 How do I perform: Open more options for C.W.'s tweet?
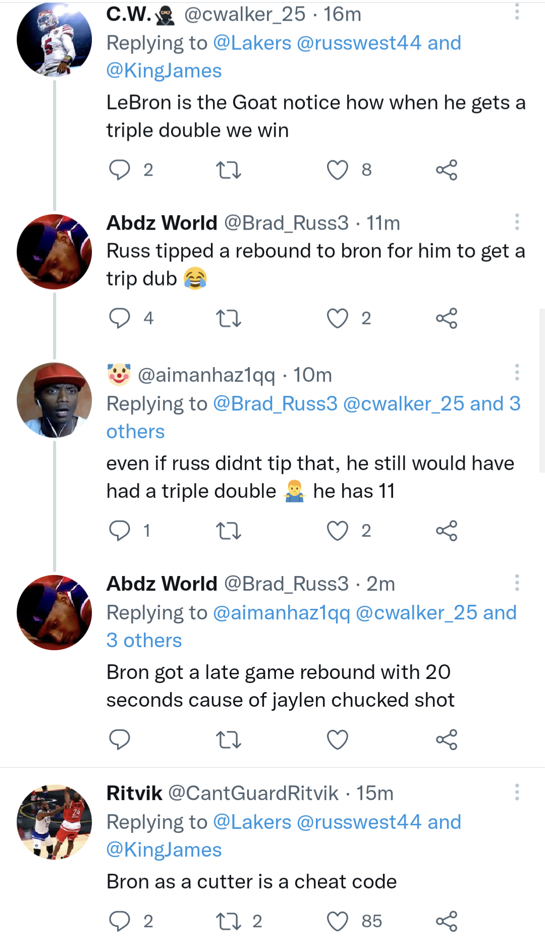[x=517, y=12]
